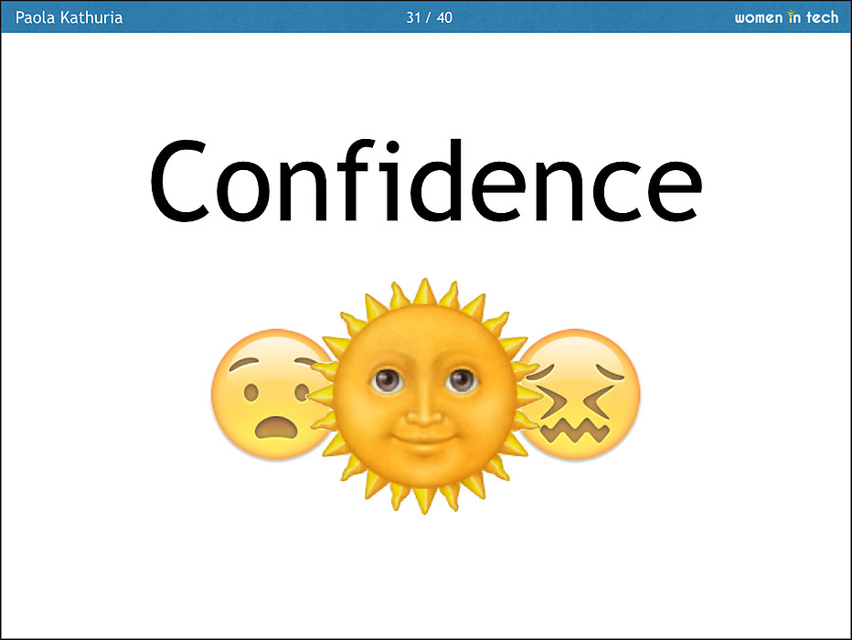852x640 pixels.
Task: Click the sun emoji's left eye
Action: tap(387, 379)
